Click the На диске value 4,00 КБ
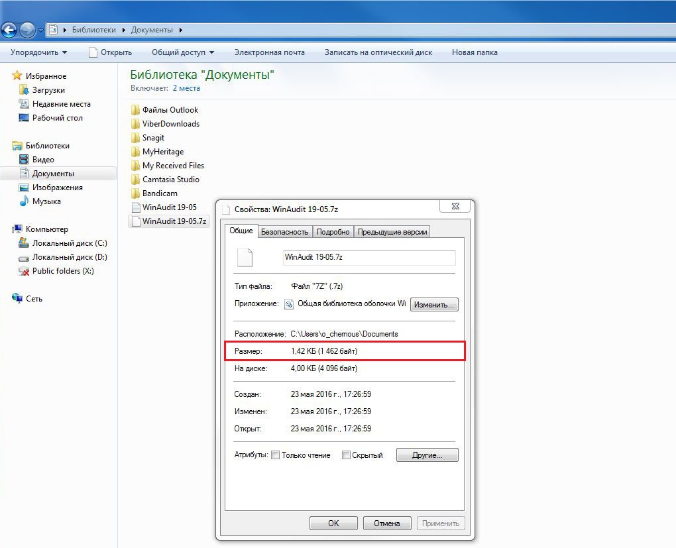 [324, 368]
